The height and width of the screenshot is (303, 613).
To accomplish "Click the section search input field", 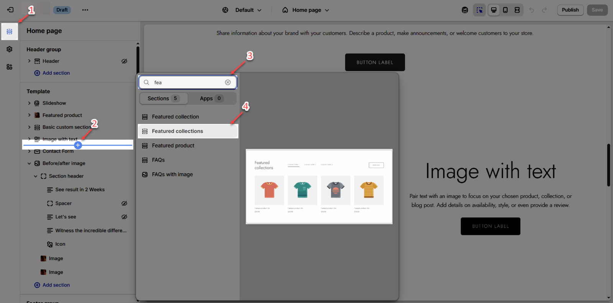I will (188, 82).
